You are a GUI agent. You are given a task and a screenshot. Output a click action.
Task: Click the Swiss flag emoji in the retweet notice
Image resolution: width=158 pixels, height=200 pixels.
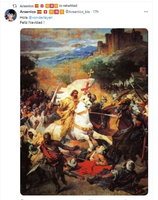[42, 6]
